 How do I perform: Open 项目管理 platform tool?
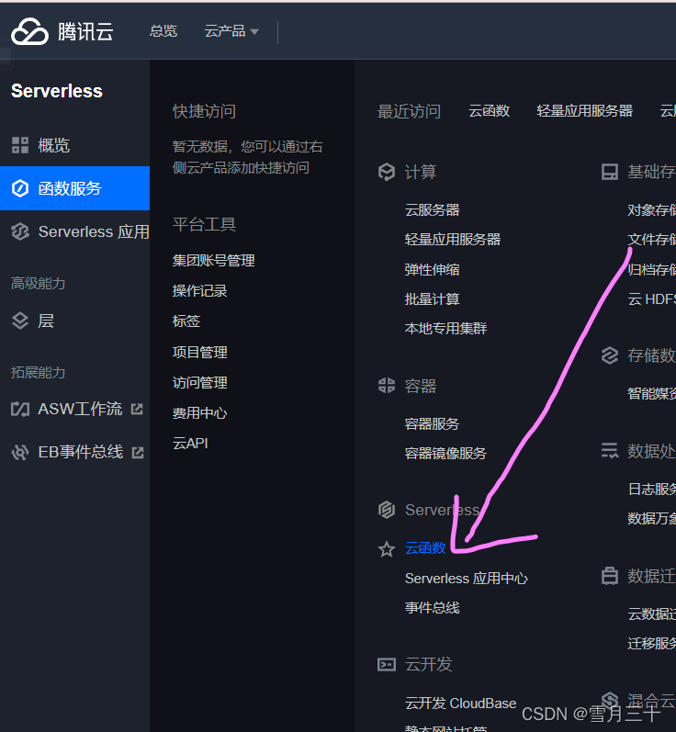(200, 352)
